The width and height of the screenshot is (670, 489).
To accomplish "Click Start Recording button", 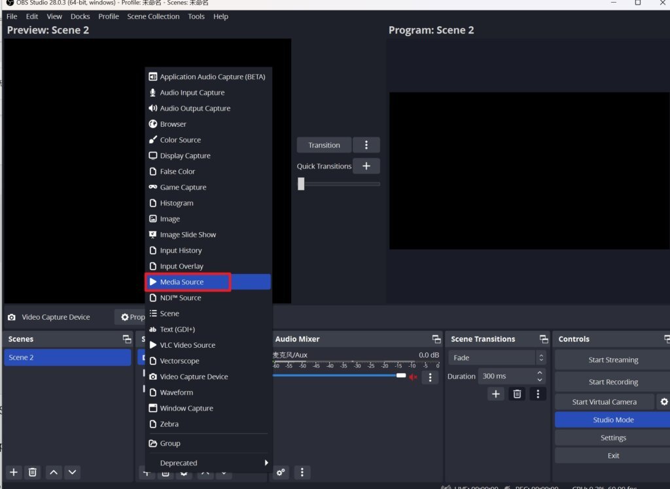I will pyautogui.click(x=612, y=382).
